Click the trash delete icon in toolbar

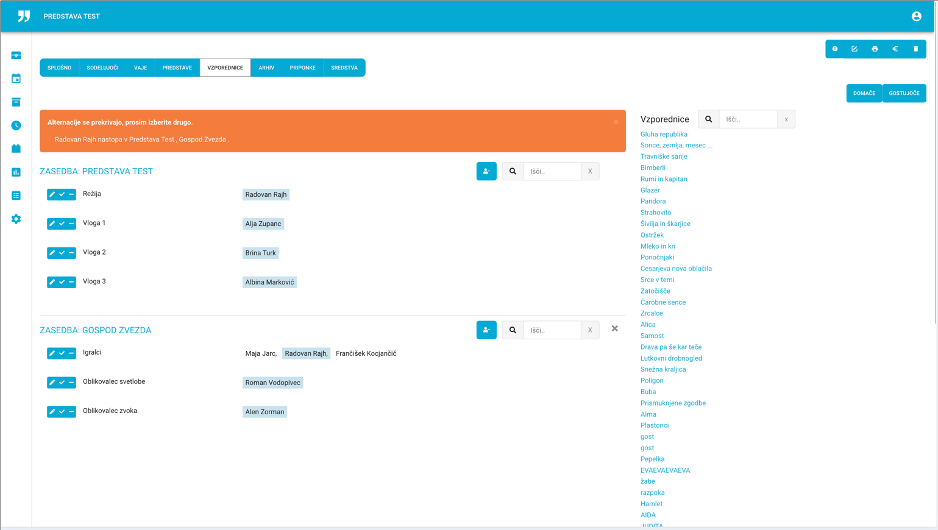pyautogui.click(x=915, y=49)
